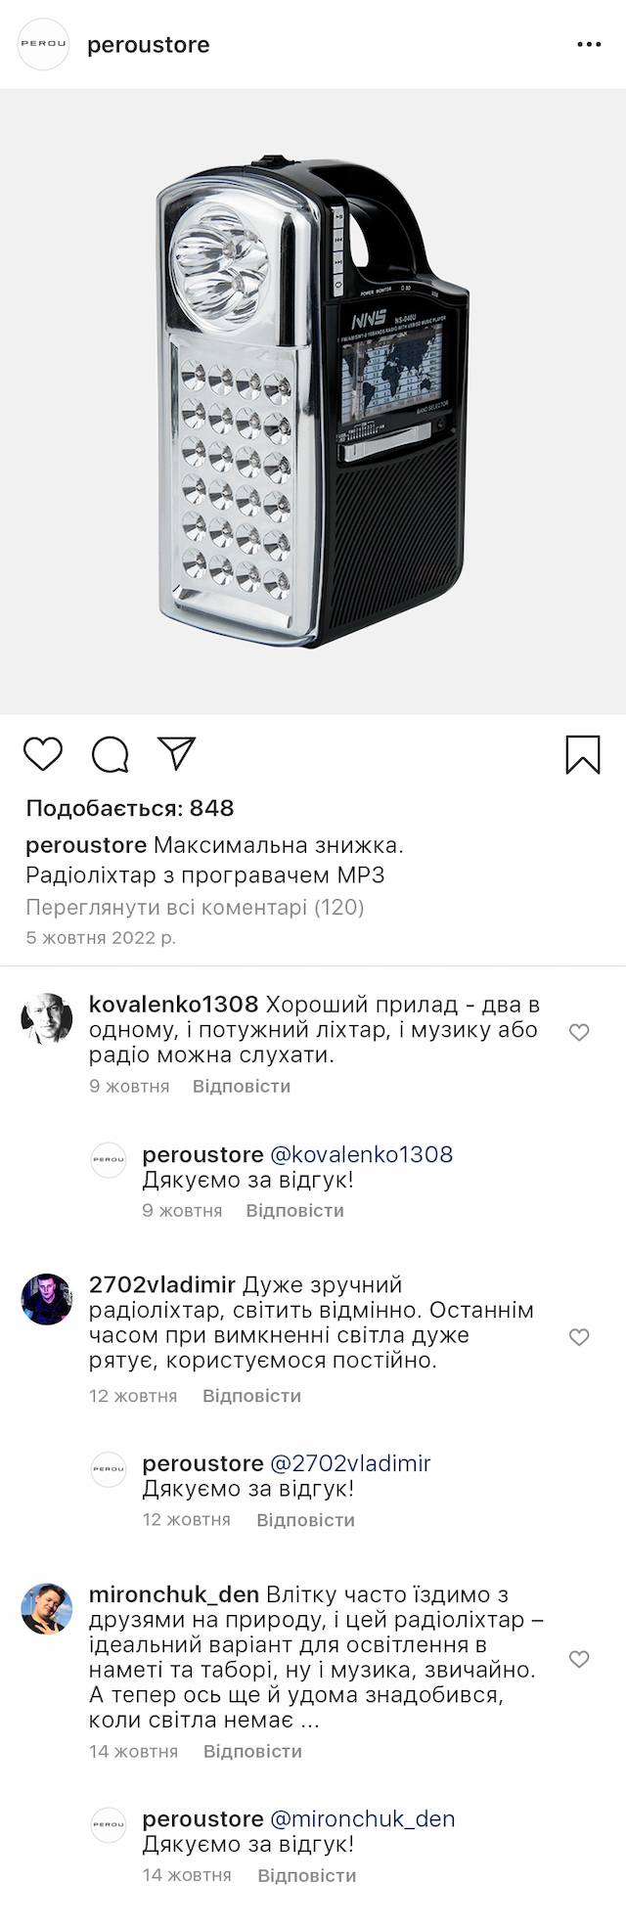Like the post with the heart icon
Screen dimensions: 626x1927
click(43, 754)
